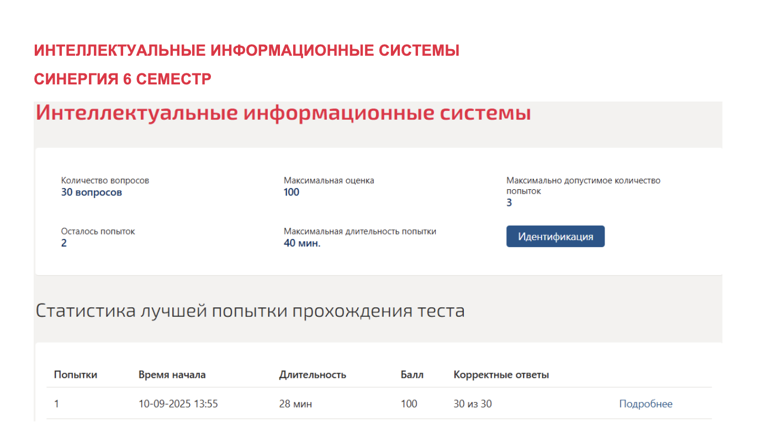
Task: Select the Максимальная оценка label
Action: click(329, 180)
